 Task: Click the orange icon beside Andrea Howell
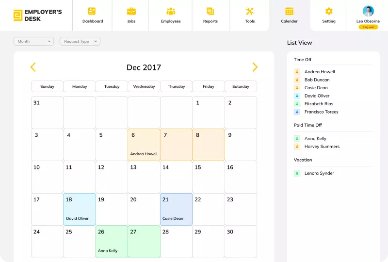click(297, 72)
